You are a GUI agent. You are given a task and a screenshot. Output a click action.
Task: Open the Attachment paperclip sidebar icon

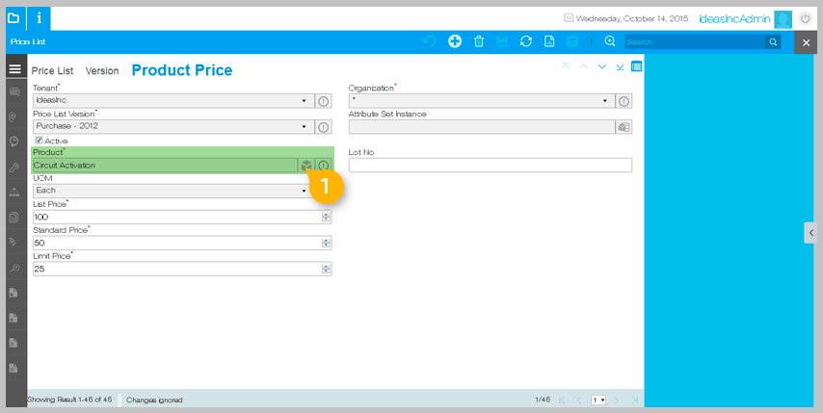pyautogui.click(x=14, y=116)
